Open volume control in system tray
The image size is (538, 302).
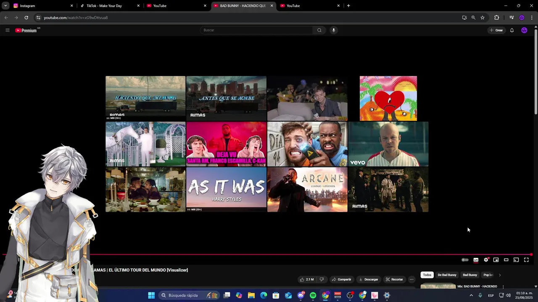pos(508,295)
